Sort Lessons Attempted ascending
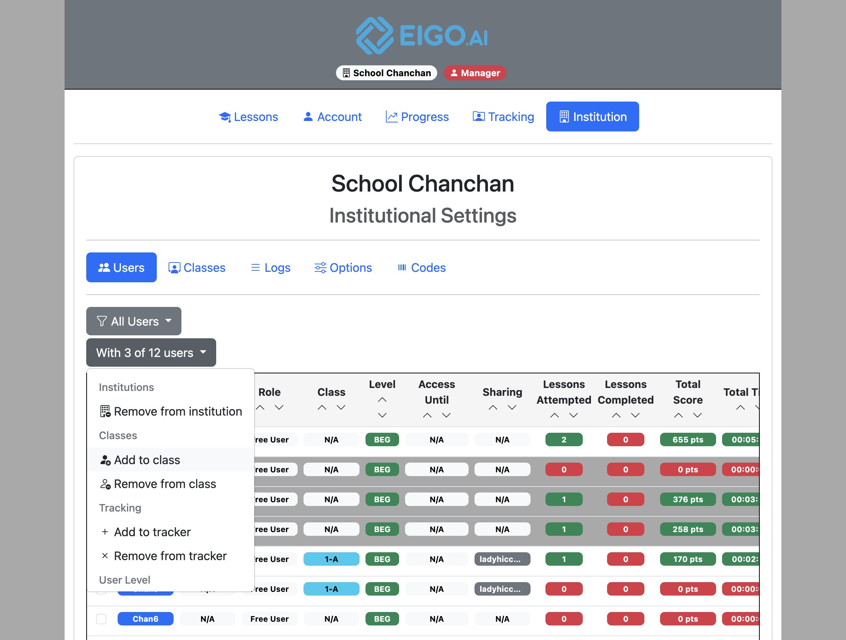The width and height of the screenshot is (846, 640). pyautogui.click(x=554, y=415)
